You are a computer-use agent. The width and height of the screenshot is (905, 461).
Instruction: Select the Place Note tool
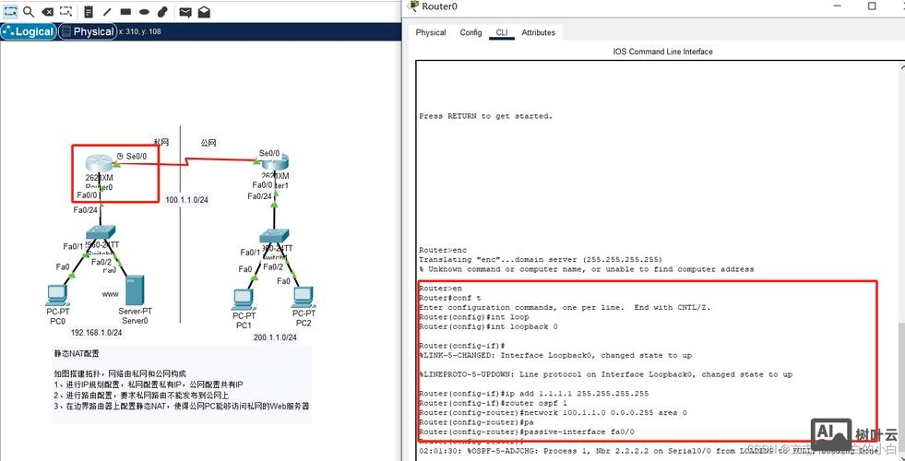point(89,12)
